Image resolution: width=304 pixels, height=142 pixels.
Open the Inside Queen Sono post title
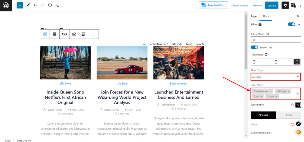tap(65, 97)
